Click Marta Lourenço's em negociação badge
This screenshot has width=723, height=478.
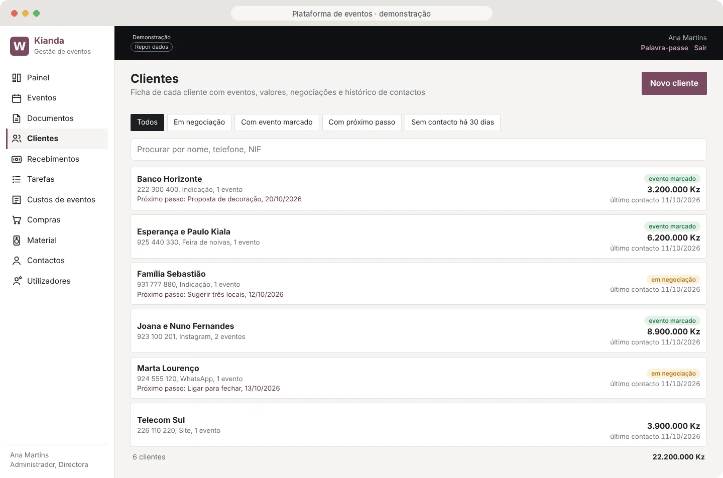pos(673,374)
